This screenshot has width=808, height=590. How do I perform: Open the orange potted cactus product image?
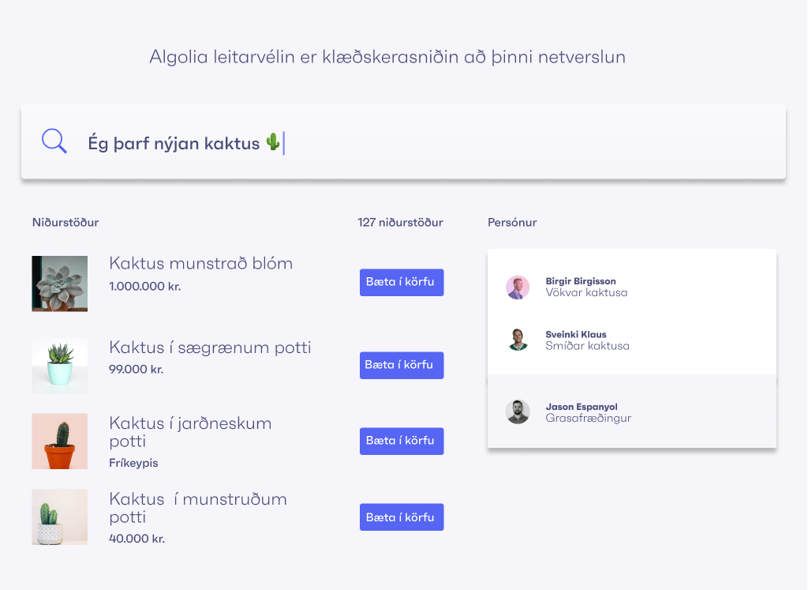pos(59,441)
